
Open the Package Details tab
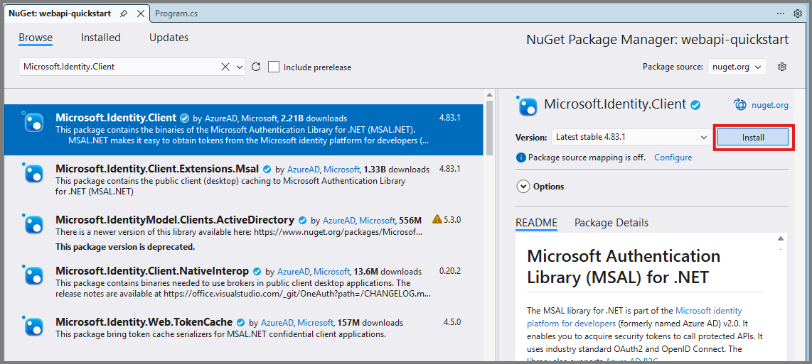611,223
